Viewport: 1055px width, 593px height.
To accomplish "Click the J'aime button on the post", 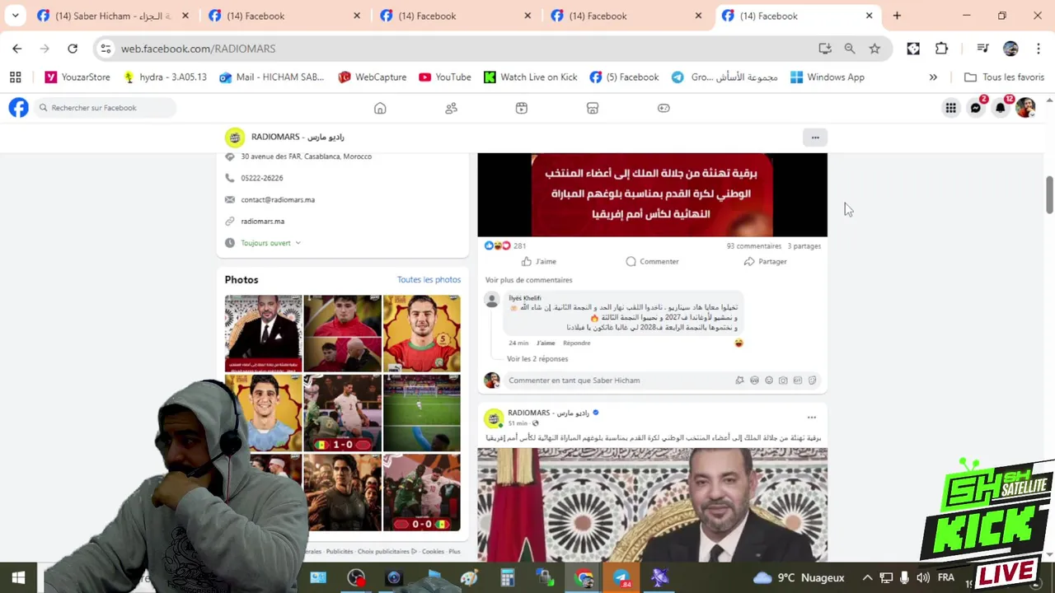I will [539, 262].
